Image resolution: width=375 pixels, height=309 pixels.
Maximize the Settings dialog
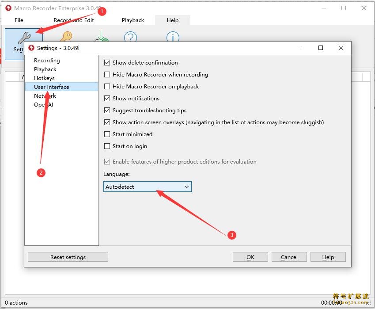pos(321,48)
